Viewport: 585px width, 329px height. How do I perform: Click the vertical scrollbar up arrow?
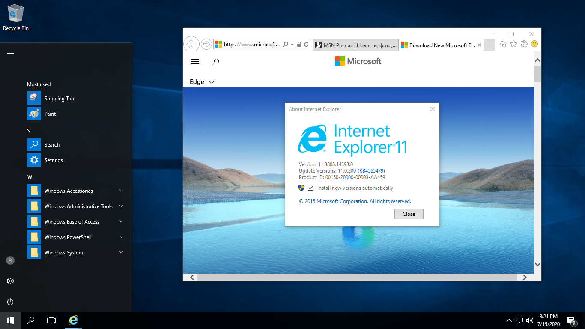(538, 60)
